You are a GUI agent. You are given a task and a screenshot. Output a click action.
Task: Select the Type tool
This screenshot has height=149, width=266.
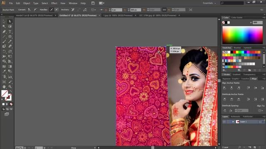click(10, 31)
